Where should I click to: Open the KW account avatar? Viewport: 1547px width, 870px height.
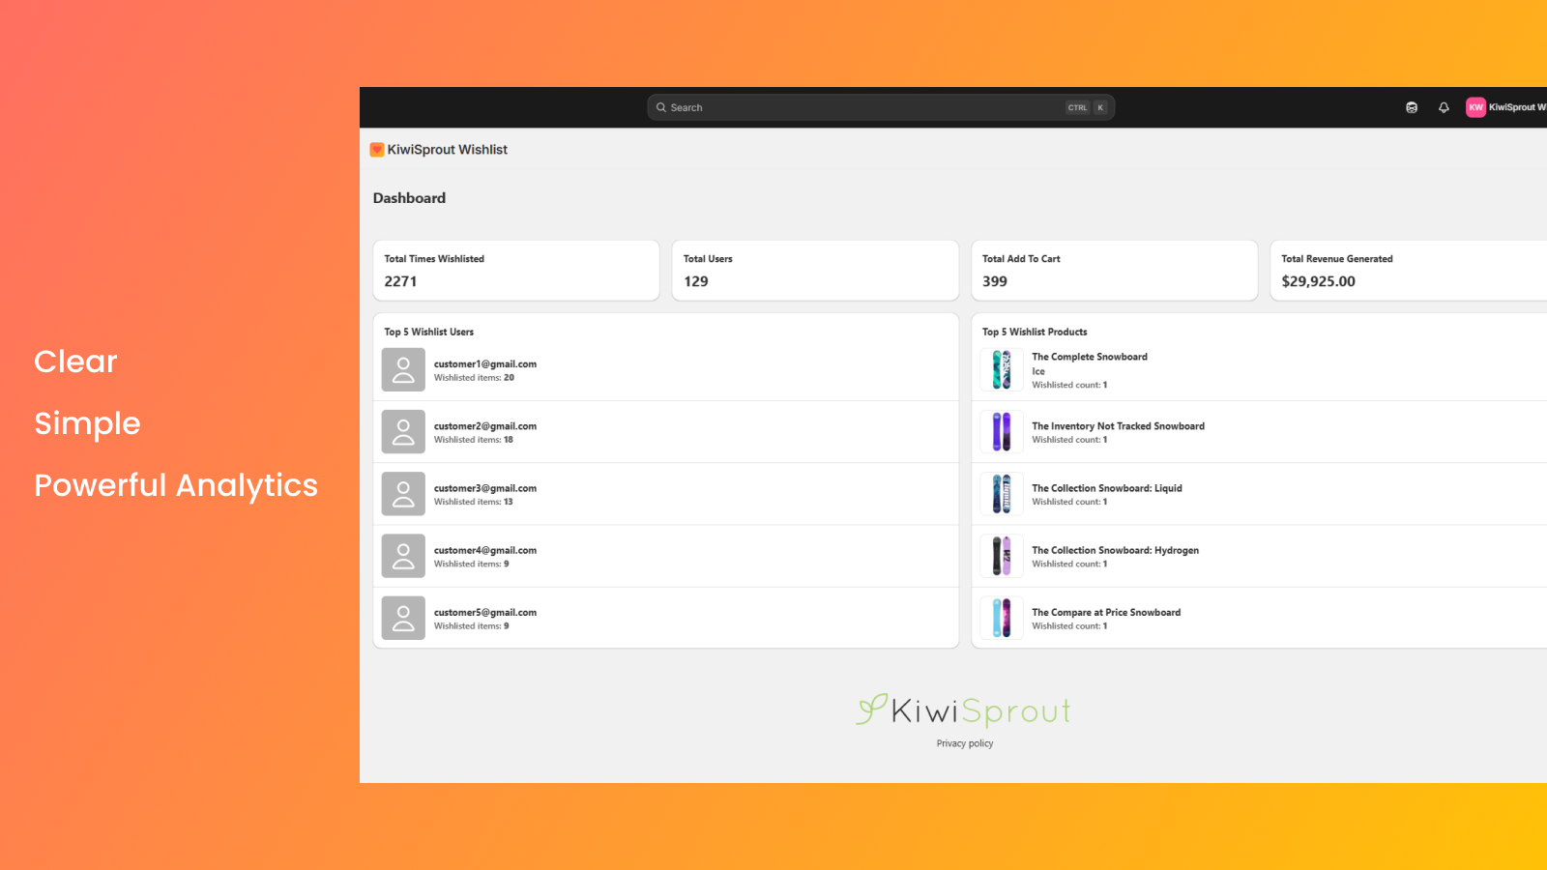coord(1475,107)
